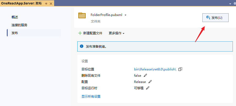Click the OneReactApp.Server: 发布 tab title
236x106 pixels.
pyautogui.click(x=21, y=3)
